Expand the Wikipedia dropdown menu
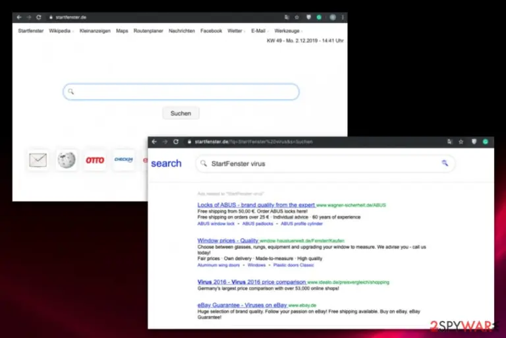This screenshot has height=338, width=506. pyautogui.click(x=61, y=31)
